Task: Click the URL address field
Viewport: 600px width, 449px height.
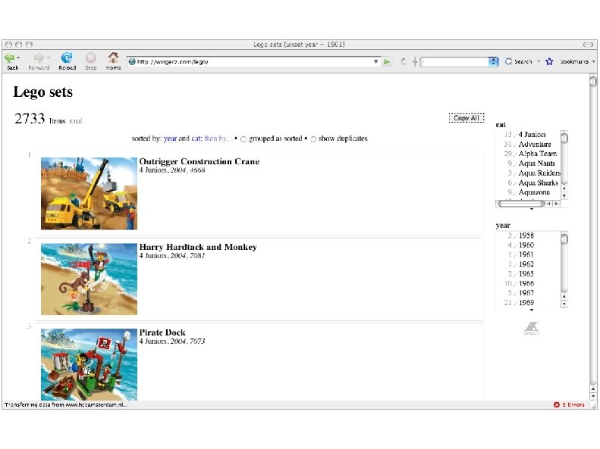Action: tap(253, 61)
